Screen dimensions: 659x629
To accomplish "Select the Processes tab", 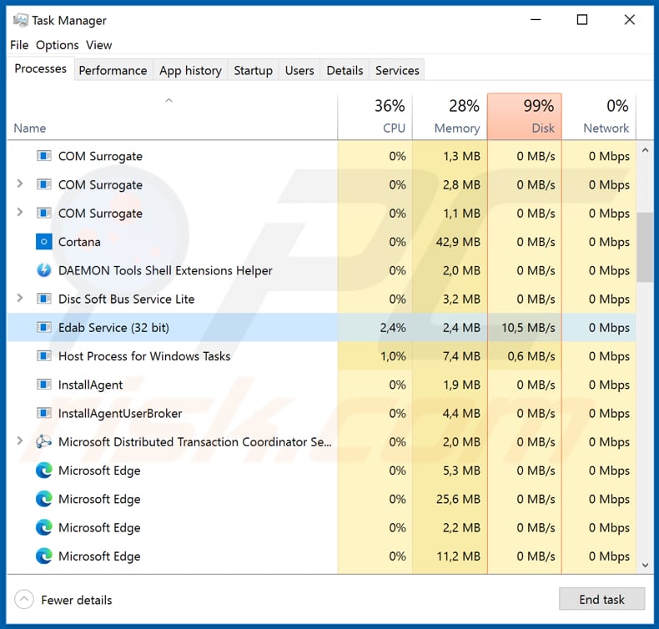I will coord(40,68).
